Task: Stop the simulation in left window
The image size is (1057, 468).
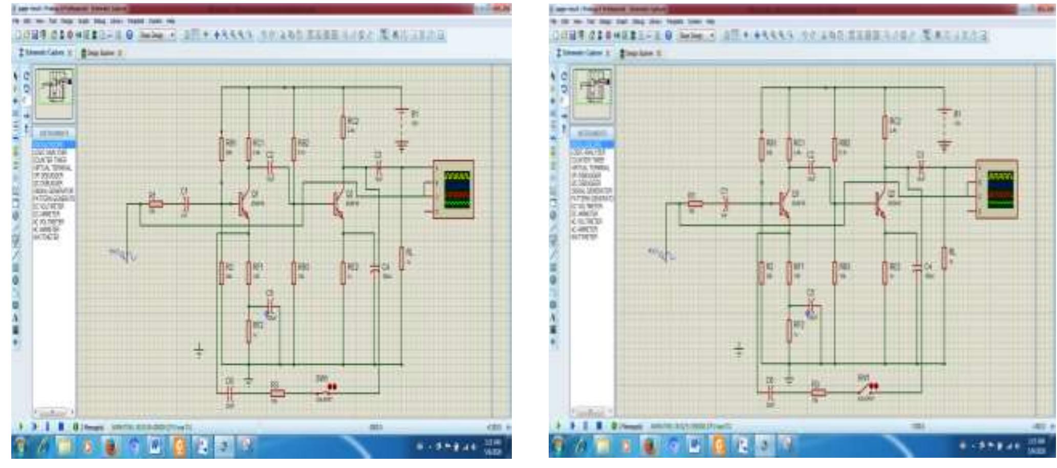Action: pos(61,426)
